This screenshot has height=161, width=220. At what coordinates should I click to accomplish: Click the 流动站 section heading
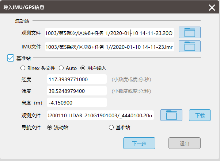point(22,21)
